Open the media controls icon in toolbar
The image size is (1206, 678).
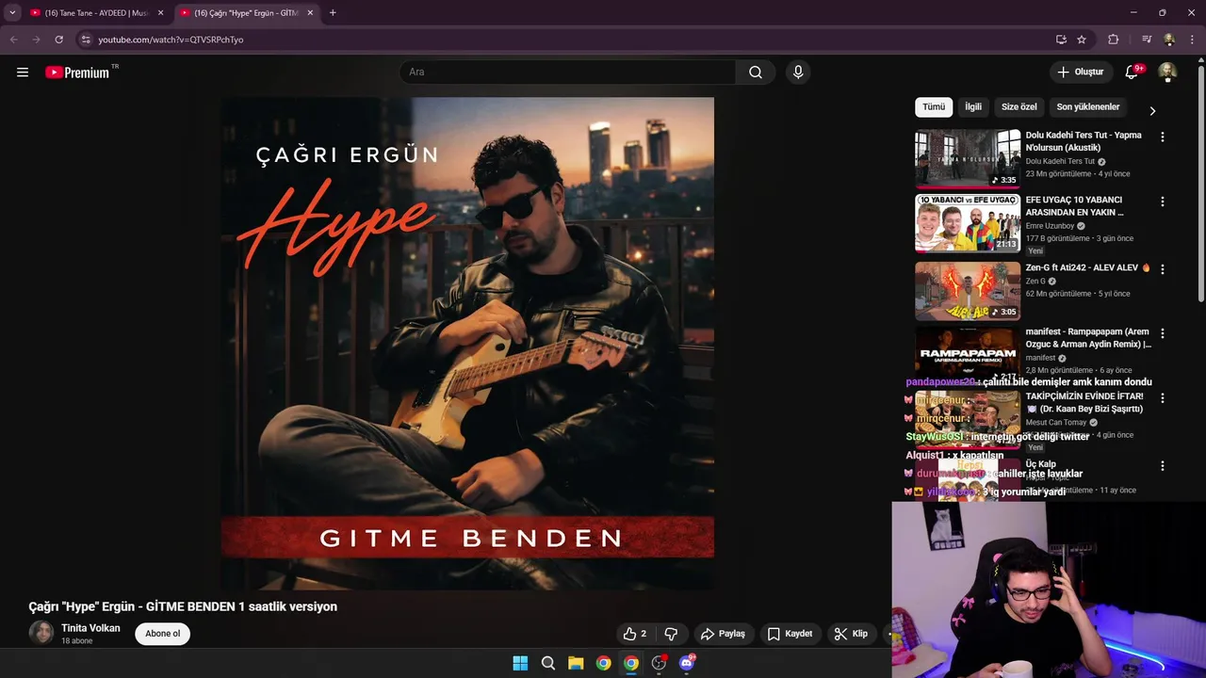[1147, 40]
